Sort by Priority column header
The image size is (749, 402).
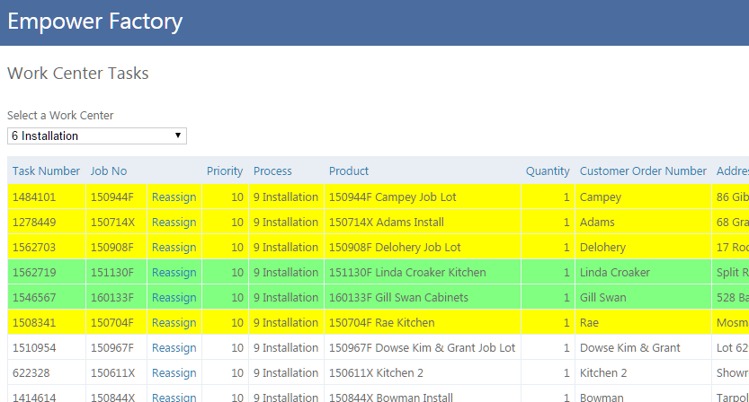225,171
